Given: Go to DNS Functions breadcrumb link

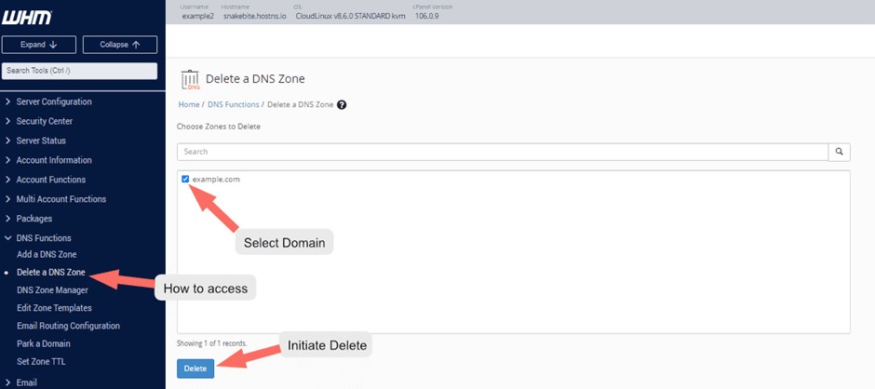Looking at the screenshot, I should click(234, 104).
